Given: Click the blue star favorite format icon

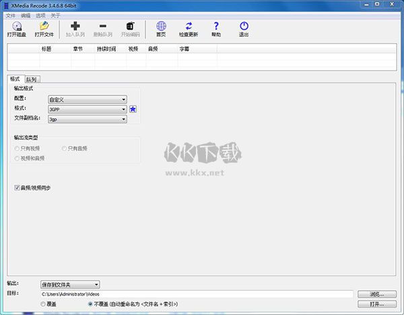Looking at the screenshot, I should (x=133, y=109).
